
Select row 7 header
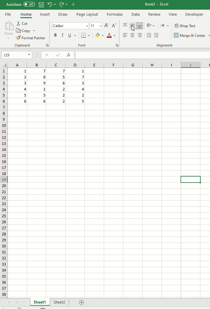point(4,107)
